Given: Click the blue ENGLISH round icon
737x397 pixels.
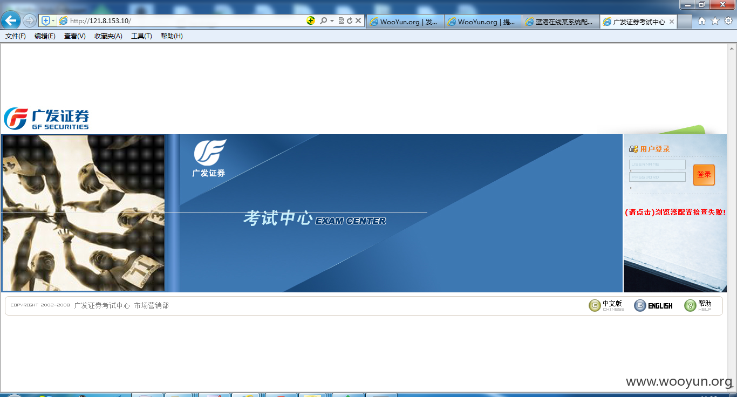Looking at the screenshot, I should pos(640,306).
